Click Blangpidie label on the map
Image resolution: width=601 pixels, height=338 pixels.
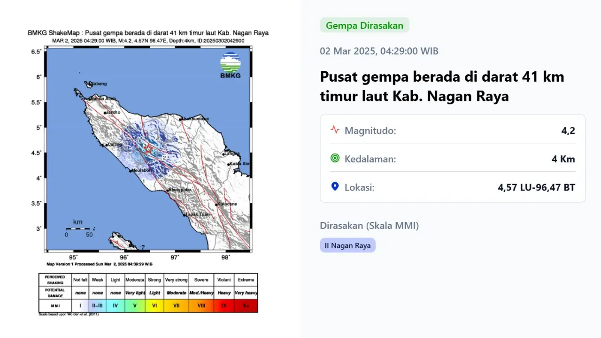pos(179,189)
